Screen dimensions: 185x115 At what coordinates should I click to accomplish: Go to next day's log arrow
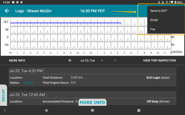click(x=115, y=61)
